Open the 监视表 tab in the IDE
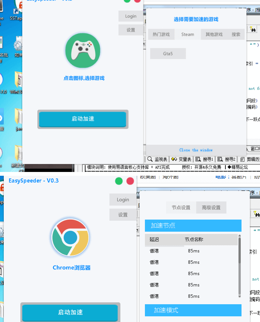The image size is (260, 322). pos(157,159)
